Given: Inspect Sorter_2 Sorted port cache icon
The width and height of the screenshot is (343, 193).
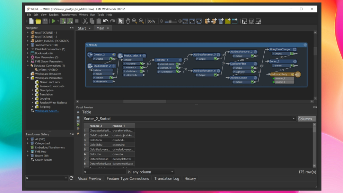Looking at the screenshot, I should [x=292, y=66].
